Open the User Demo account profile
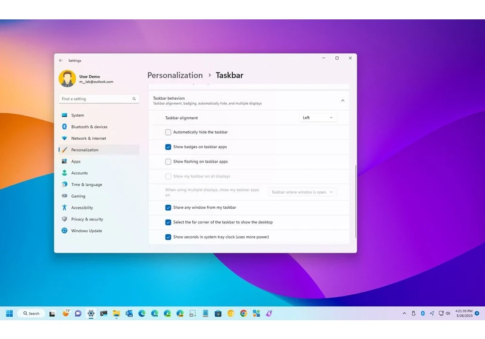This screenshot has width=485, height=339. tap(86, 79)
